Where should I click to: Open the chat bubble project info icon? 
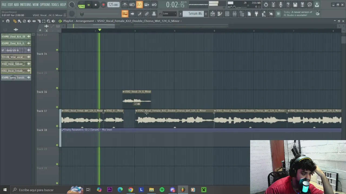310,5
